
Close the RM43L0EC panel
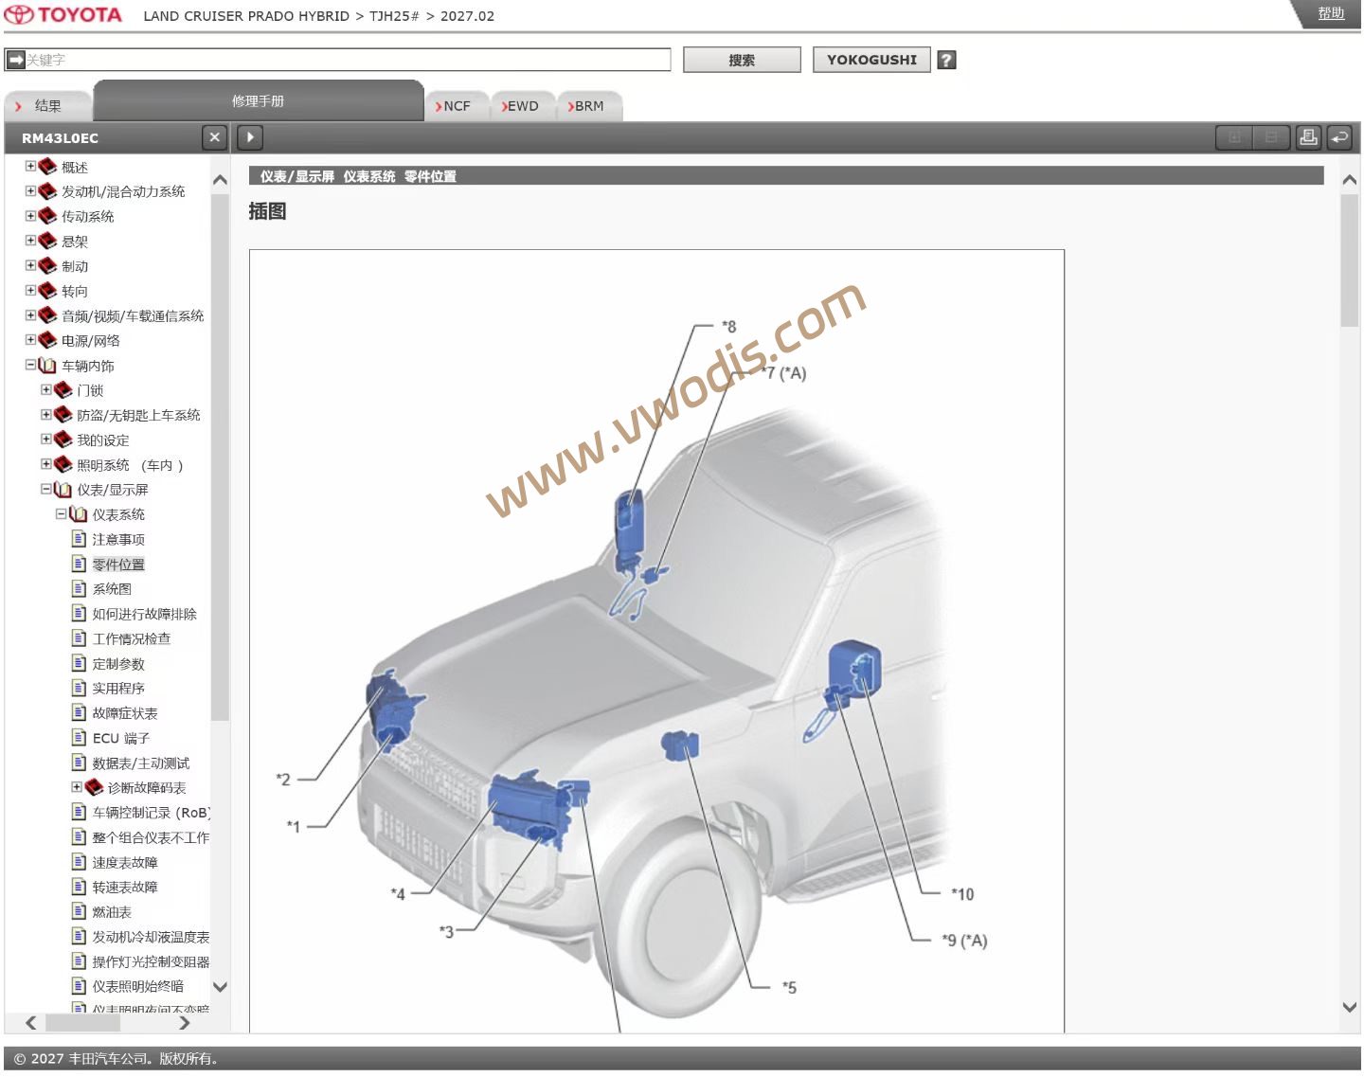point(215,137)
